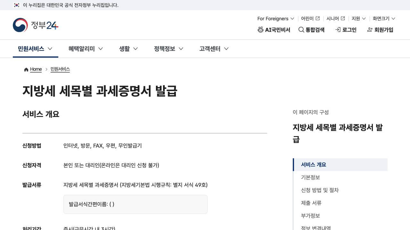410x230 pixels.
Task: Click the 신청자격 row label
Action: [32, 165]
